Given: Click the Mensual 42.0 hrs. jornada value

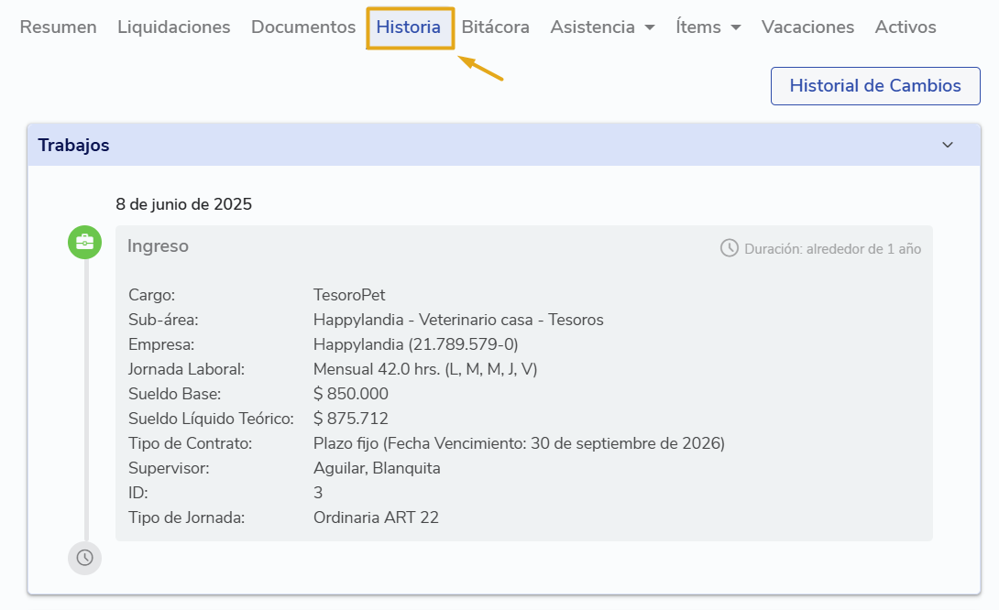Looking at the screenshot, I should pyautogui.click(x=425, y=369).
